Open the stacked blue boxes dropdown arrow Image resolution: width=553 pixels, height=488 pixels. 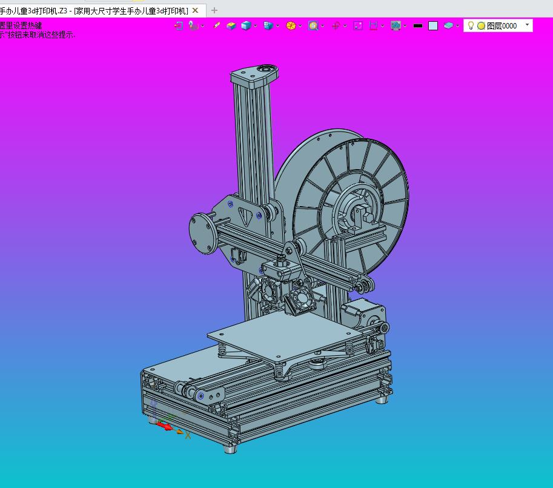(277, 26)
